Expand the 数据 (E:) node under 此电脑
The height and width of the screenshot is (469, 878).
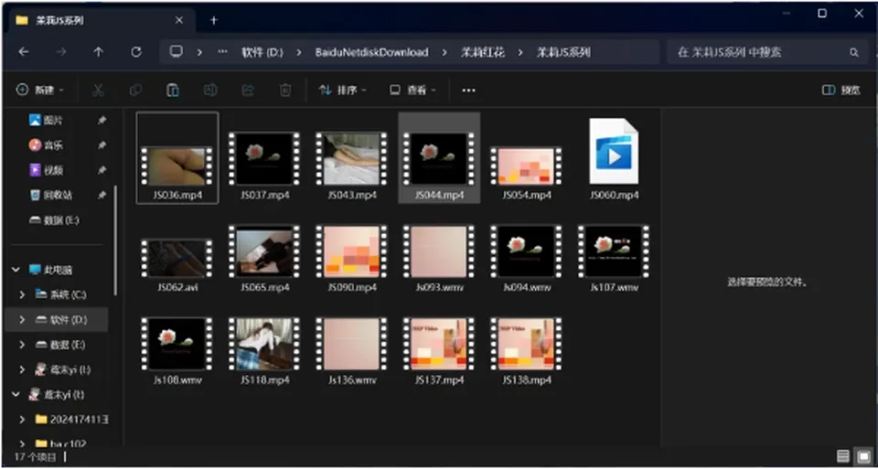[22, 345]
